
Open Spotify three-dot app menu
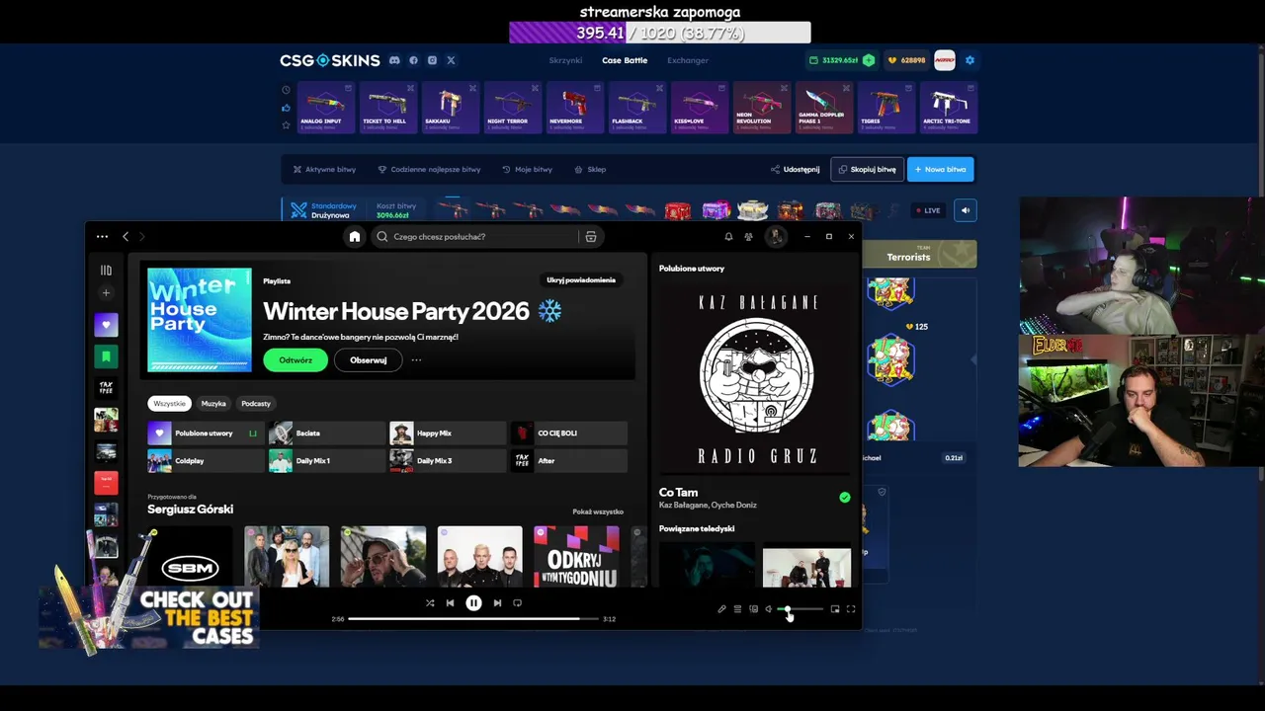[x=102, y=237]
